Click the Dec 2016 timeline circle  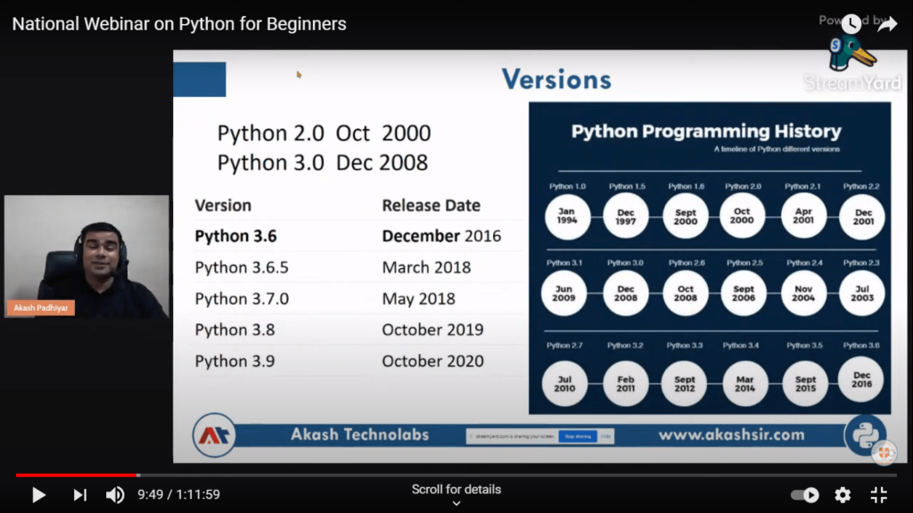(x=861, y=379)
